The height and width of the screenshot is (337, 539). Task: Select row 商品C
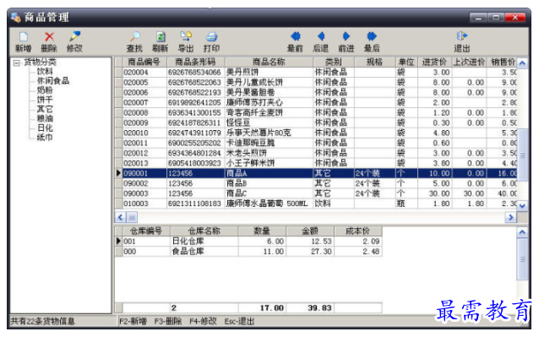(x=316, y=193)
